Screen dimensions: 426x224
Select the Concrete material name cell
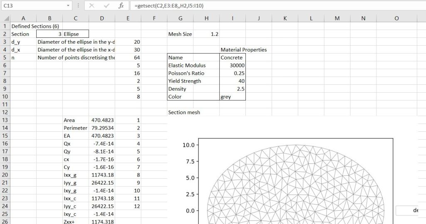pyautogui.click(x=232, y=57)
